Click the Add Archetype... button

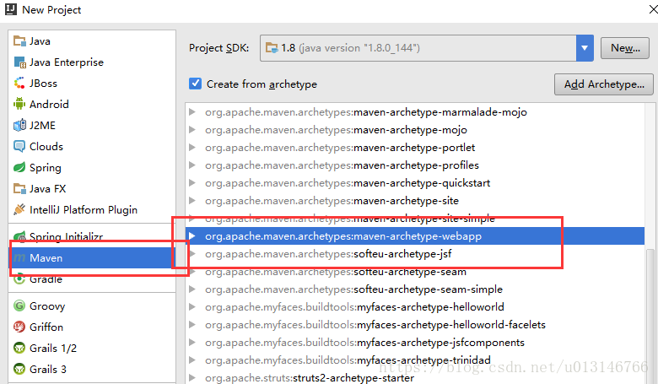pos(604,84)
